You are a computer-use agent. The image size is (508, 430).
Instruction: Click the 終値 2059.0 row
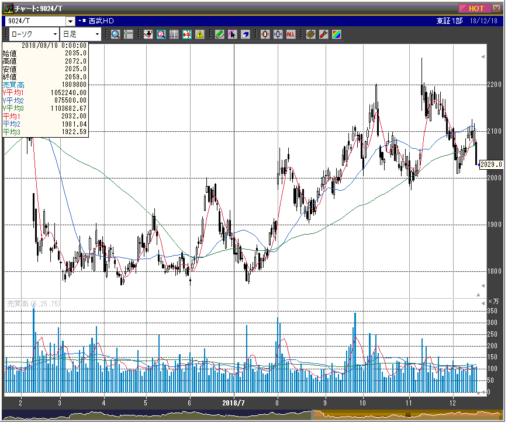(x=44, y=77)
